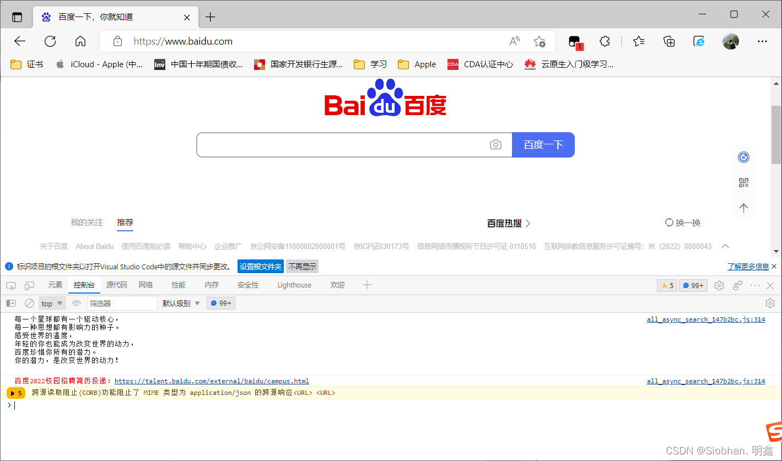
Task: View site information lock icon
Action: (117, 41)
